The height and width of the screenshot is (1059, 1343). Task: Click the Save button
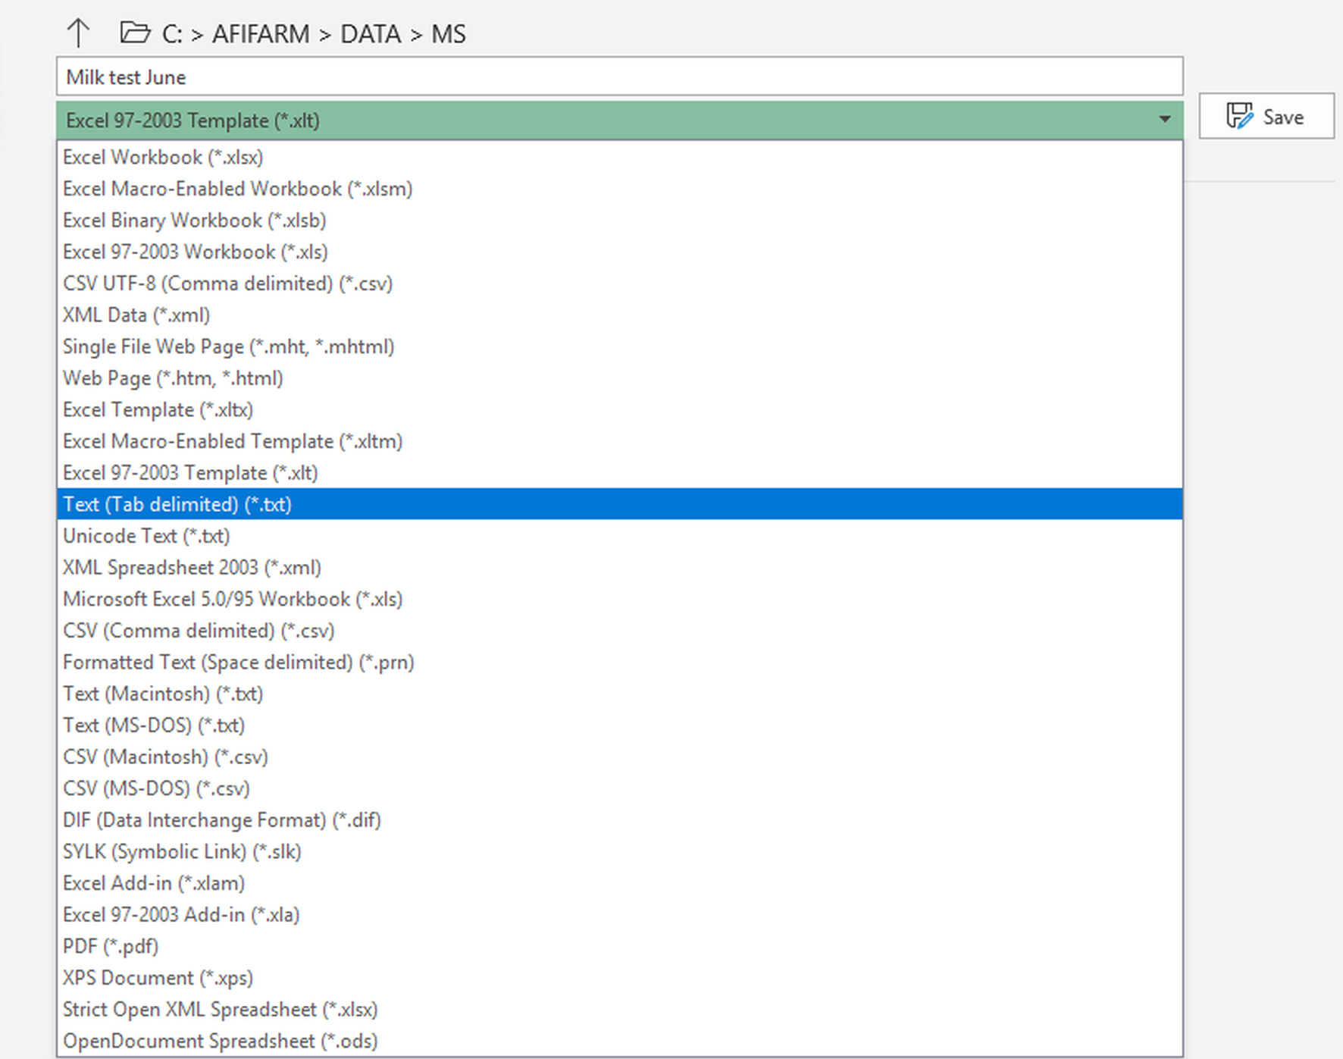point(1266,117)
